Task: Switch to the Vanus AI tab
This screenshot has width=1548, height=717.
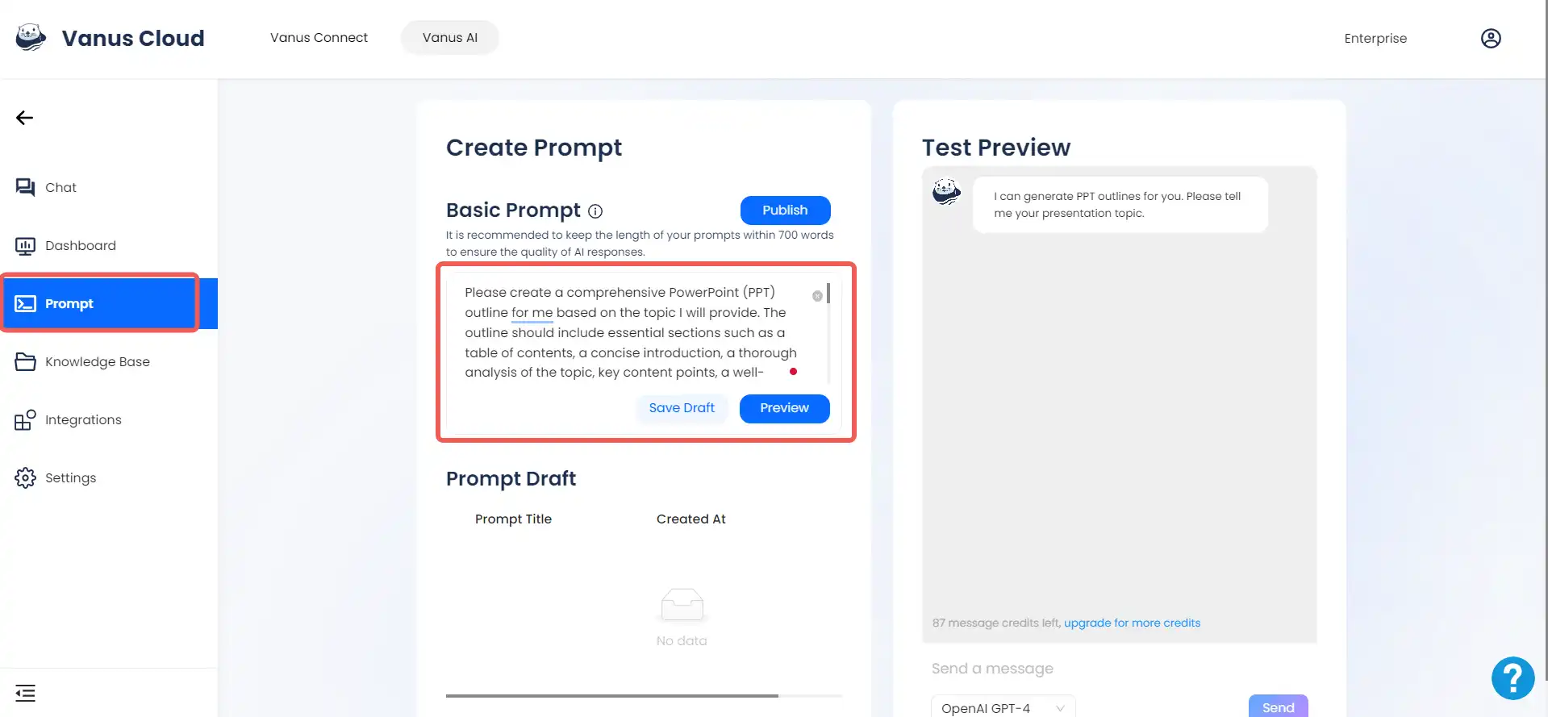Action: tap(450, 37)
